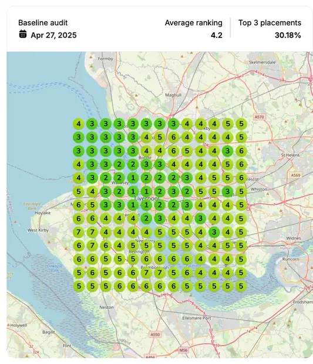This screenshot has width=313, height=364.
Task: Click the M56 motorway shield
Action: 183,350
